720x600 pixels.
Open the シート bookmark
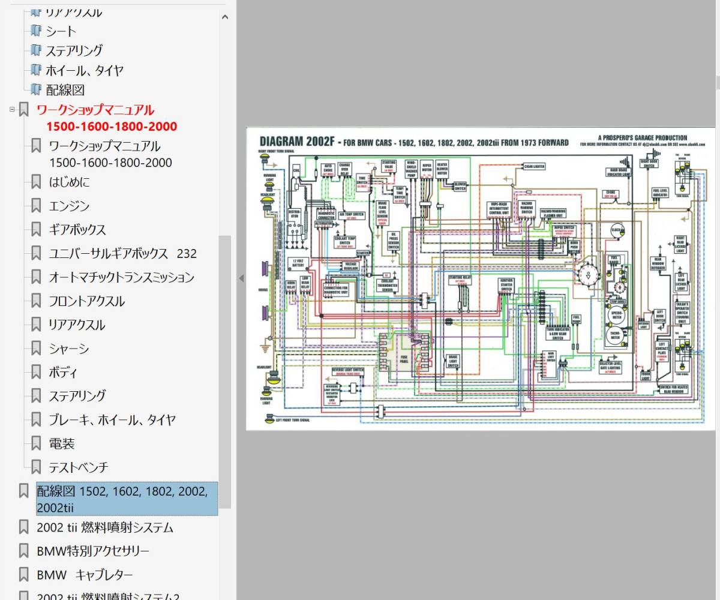click(x=61, y=31)
